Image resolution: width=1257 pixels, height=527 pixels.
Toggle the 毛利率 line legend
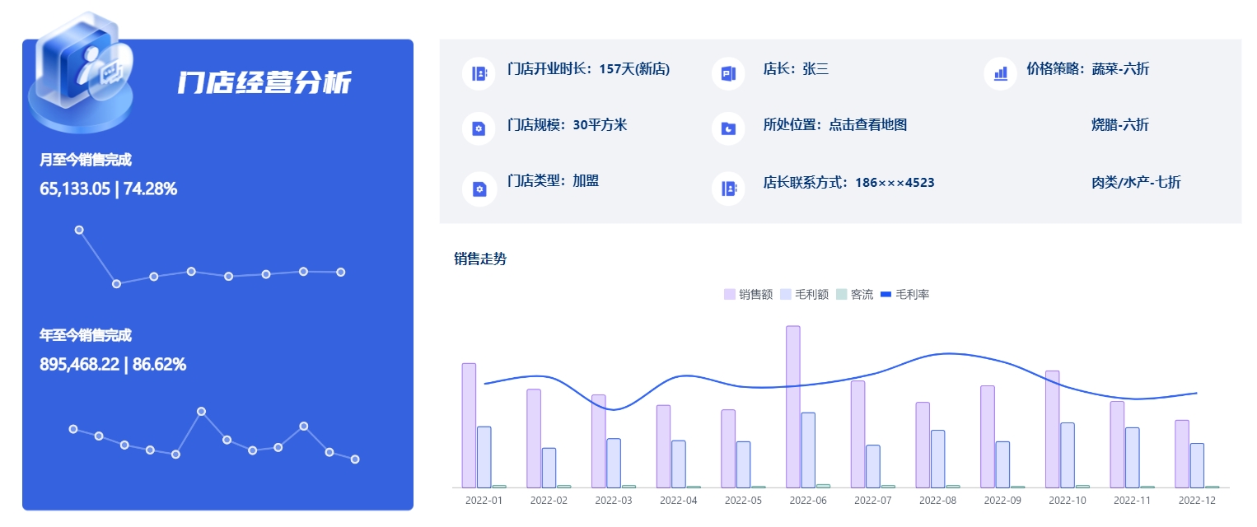[x=905, y=295]
